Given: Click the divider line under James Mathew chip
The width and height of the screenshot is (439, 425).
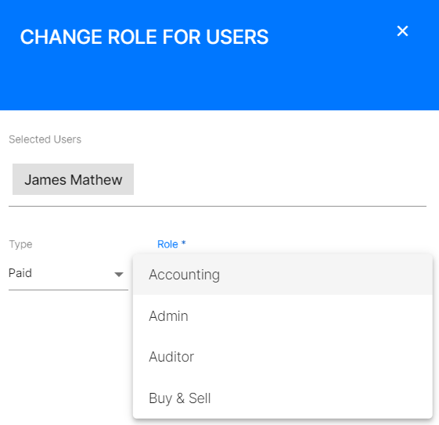Looking at the screenshot, I should tap(218, 206).
